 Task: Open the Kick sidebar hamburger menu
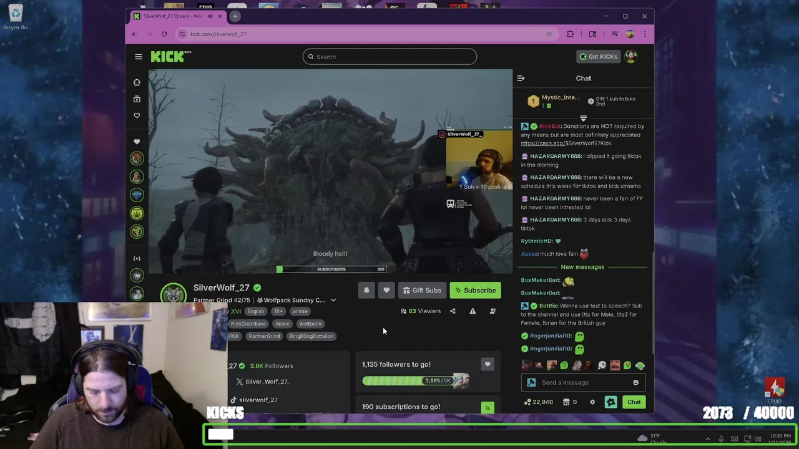pos(139,57)
